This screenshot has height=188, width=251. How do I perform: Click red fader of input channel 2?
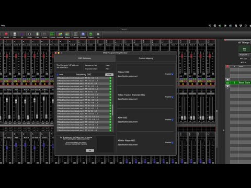[x=7, y=56]
